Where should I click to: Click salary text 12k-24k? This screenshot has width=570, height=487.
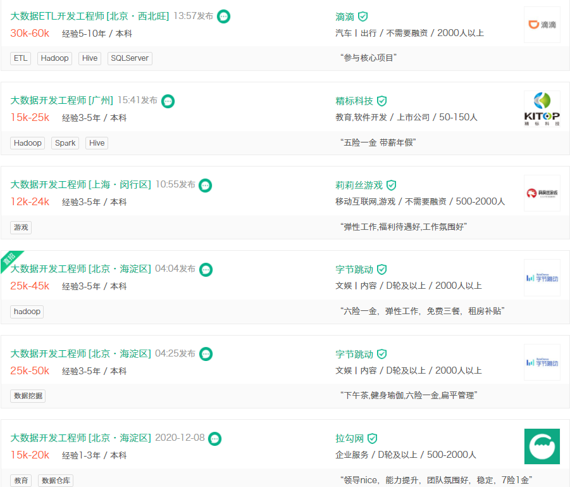point(30,201)
